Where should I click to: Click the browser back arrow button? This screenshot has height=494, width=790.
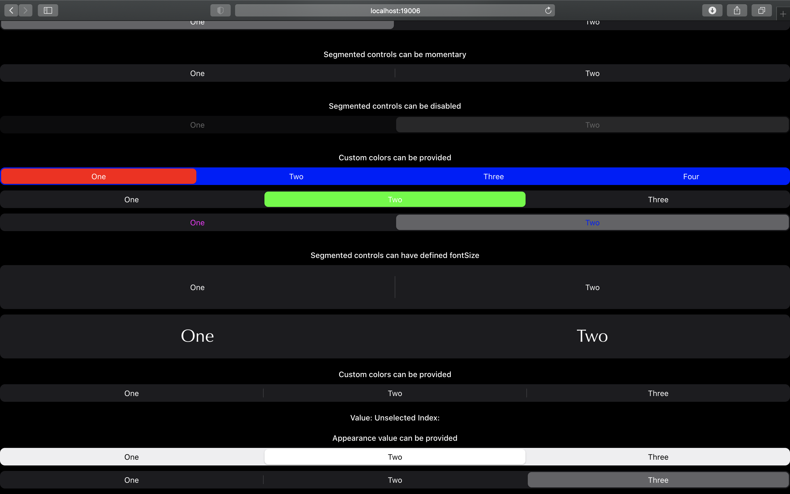[x=12, y=10]
